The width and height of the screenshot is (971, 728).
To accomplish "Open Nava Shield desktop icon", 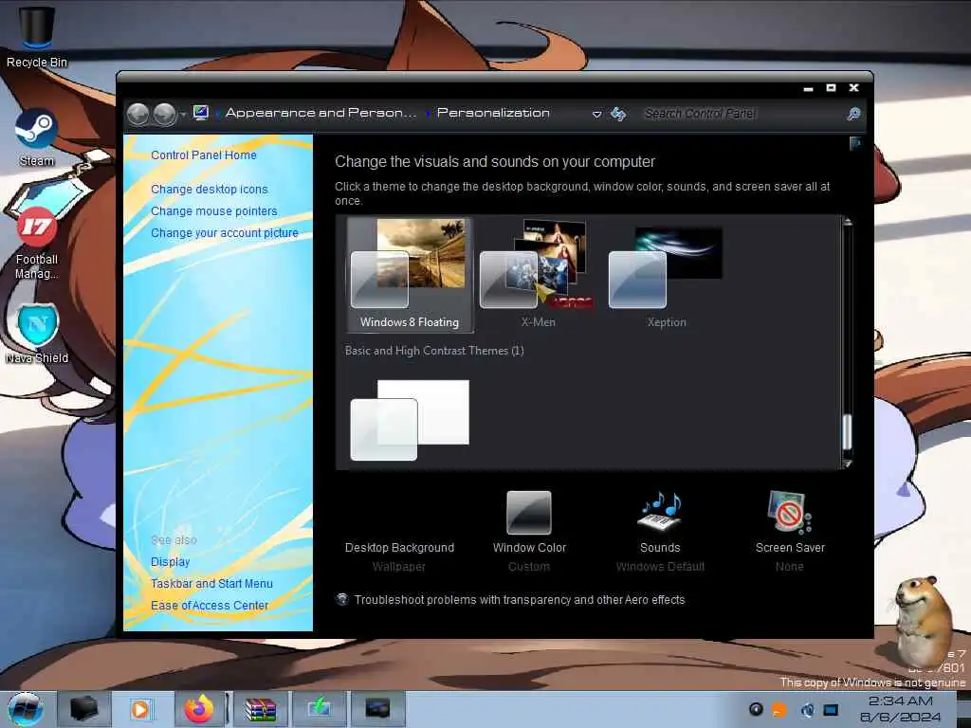I will (x=37, y=333).
